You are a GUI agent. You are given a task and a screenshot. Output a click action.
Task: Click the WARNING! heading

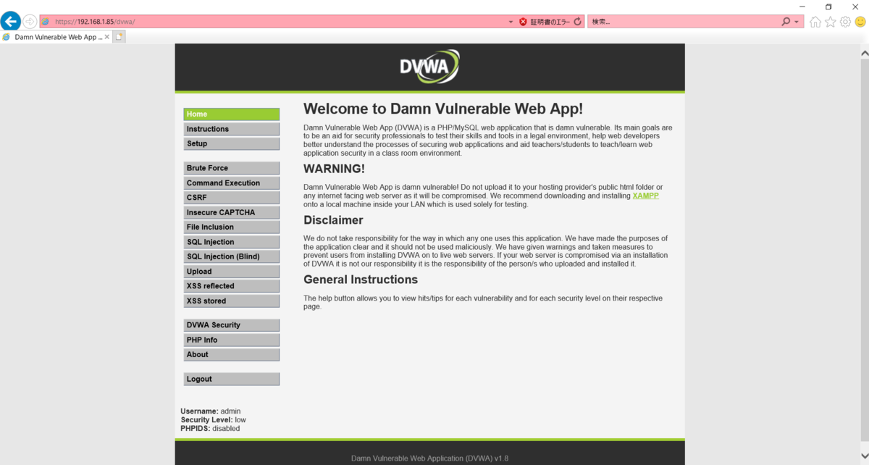[334, 169]
